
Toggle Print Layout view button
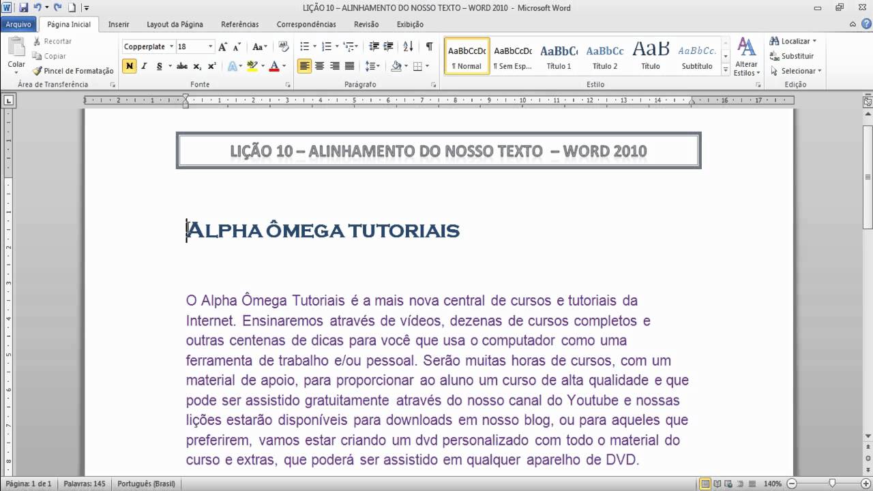706,484
